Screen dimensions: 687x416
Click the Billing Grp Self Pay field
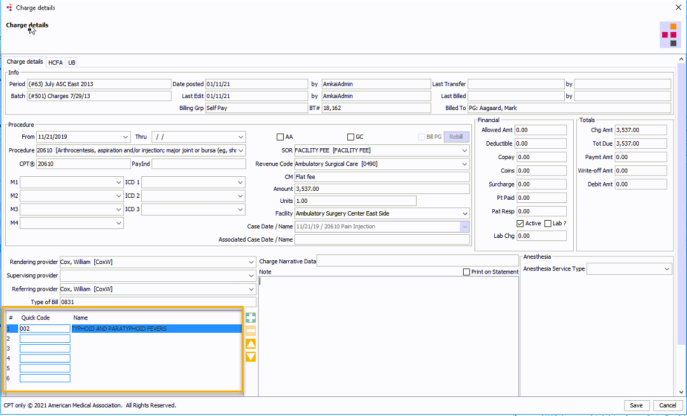[x=257, y=108]
